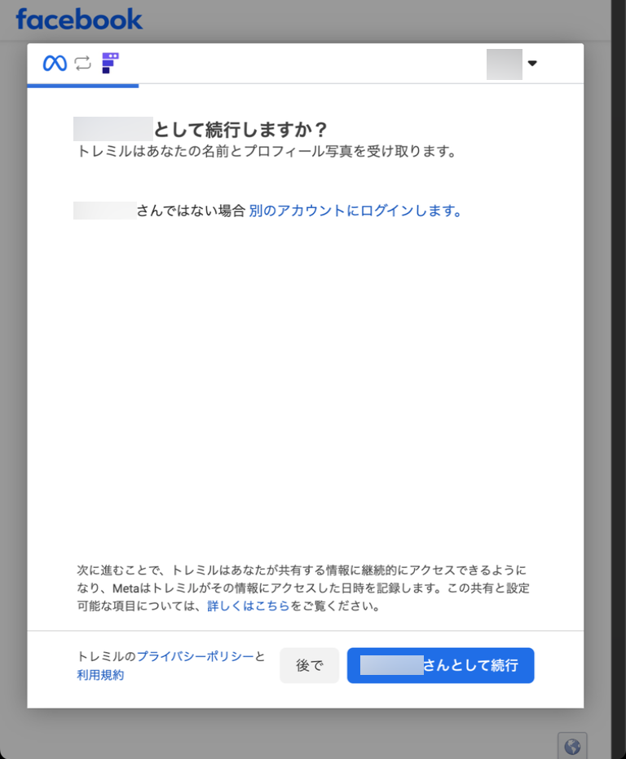Click the purple トレミル app icon
Image resolution: width=626 pixels, height=759 pixels.
pos(110,63)
